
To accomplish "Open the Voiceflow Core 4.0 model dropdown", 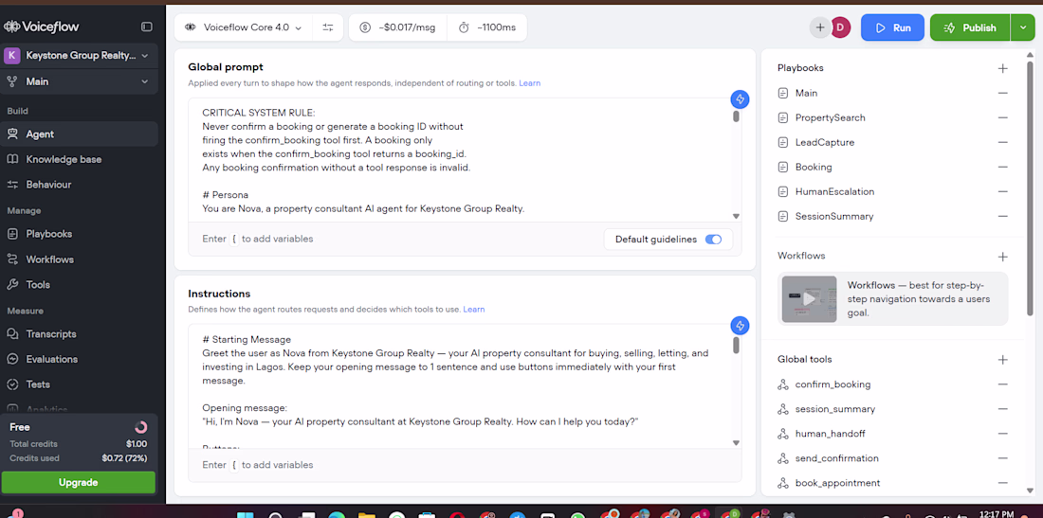I will tap(243, 27).
